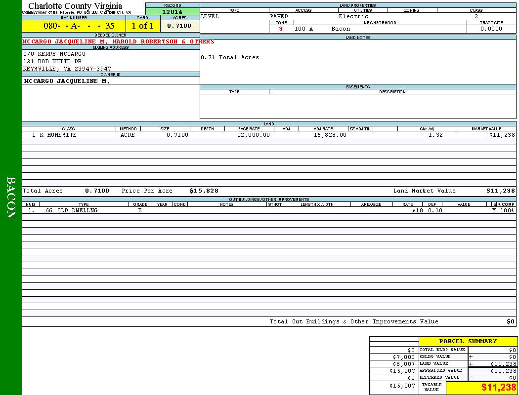Select the "1 K HOMESITE" land row
519x395 pixels.
click(54, 135)
